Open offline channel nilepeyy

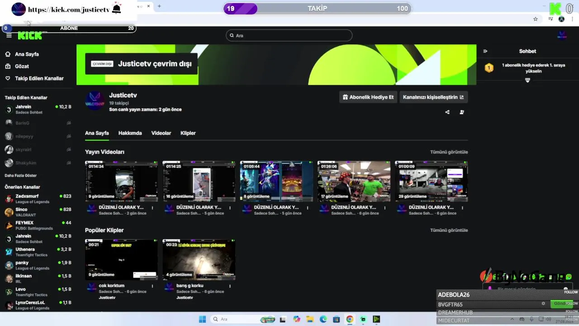pos(38,136)
